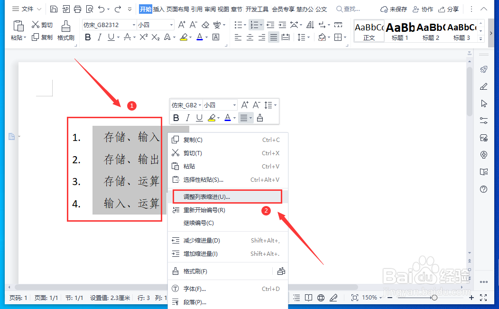Choose 选择性粘贴(S)... in context menu
The width and height of the screenshot is (499, 309).
[x=228, y=180]
